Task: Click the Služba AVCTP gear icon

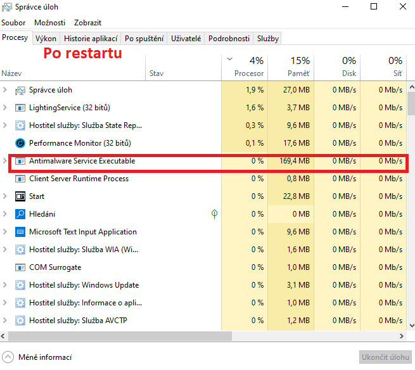Action: pos(20,321)
